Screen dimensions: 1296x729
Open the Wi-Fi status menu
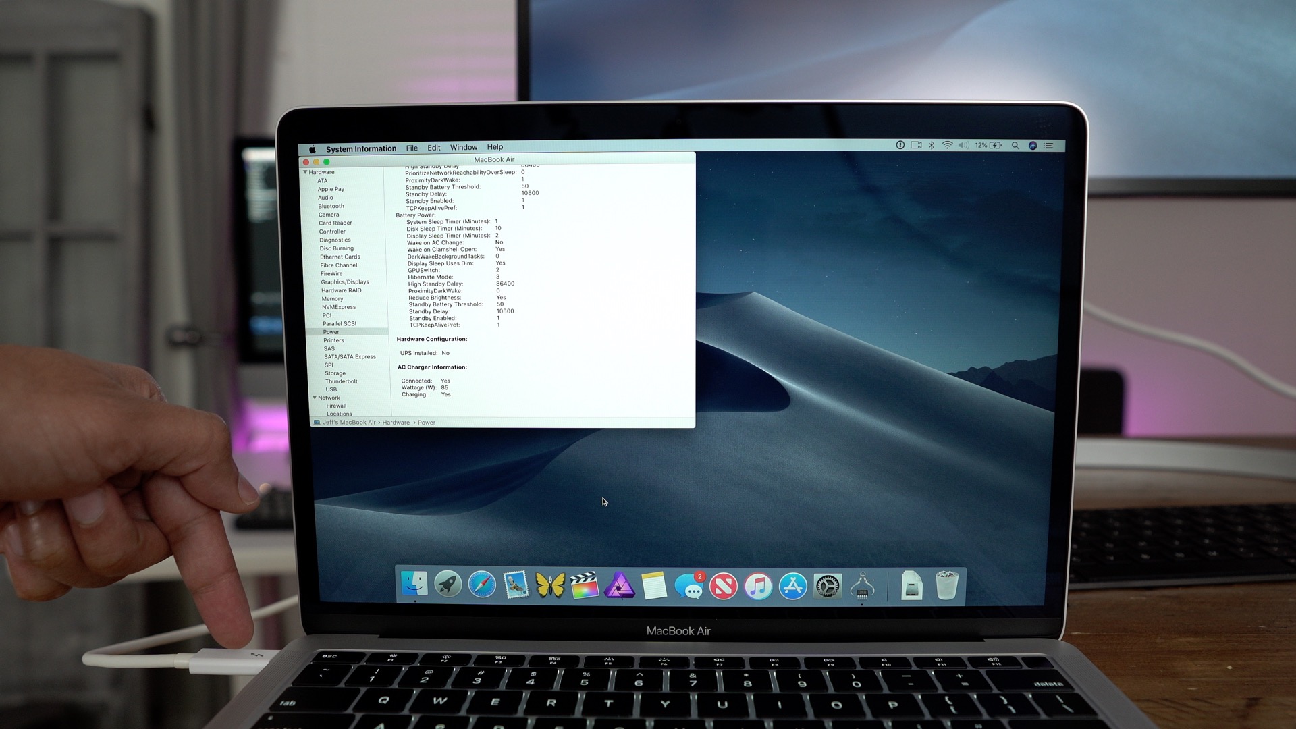947,146
